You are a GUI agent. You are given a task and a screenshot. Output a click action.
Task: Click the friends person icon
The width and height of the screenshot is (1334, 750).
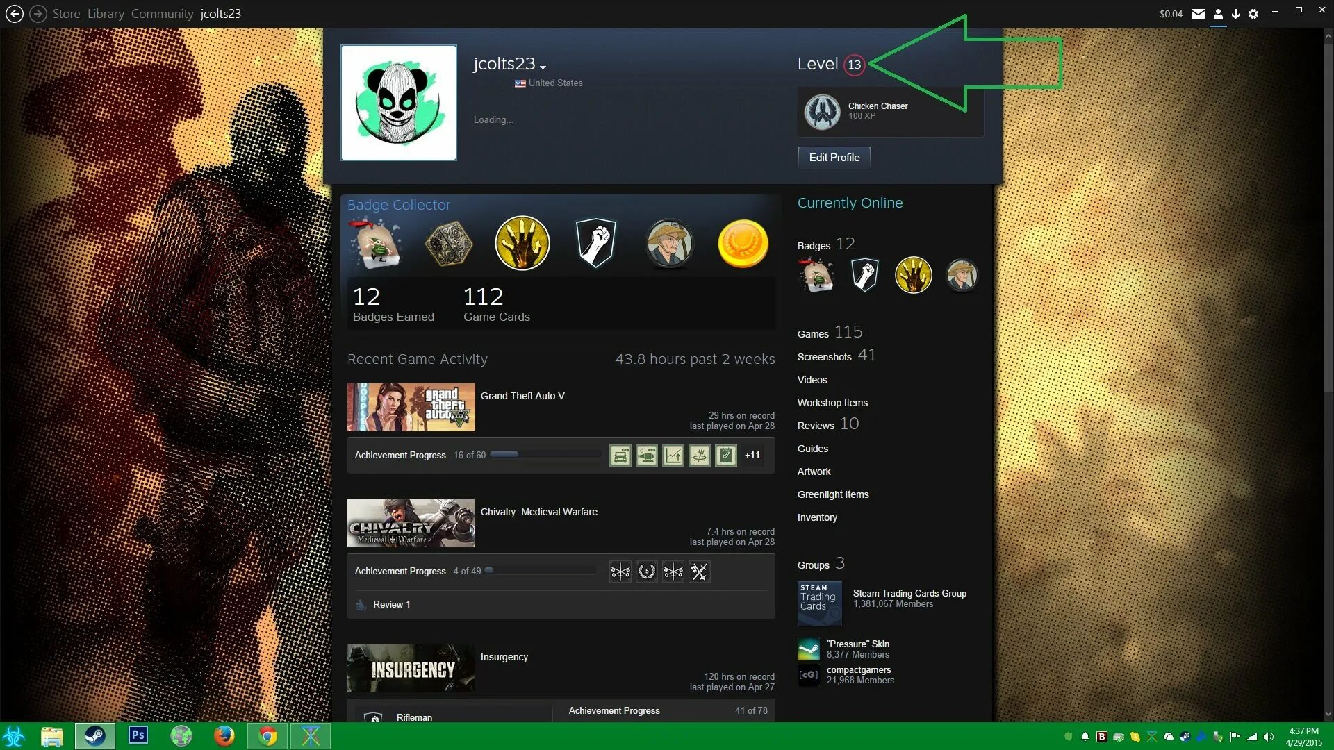[x=1218, y=14]
